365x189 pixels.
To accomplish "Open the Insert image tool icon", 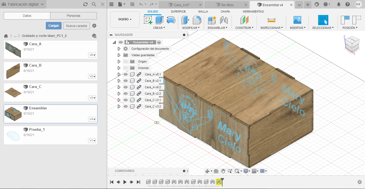I will pos(297,20).
